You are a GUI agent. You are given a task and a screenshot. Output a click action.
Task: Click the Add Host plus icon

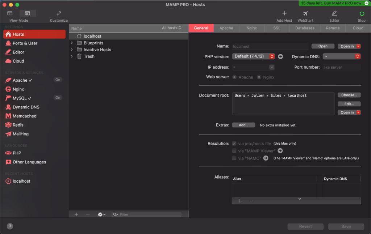pyautogui.click(x=284, y=13)
